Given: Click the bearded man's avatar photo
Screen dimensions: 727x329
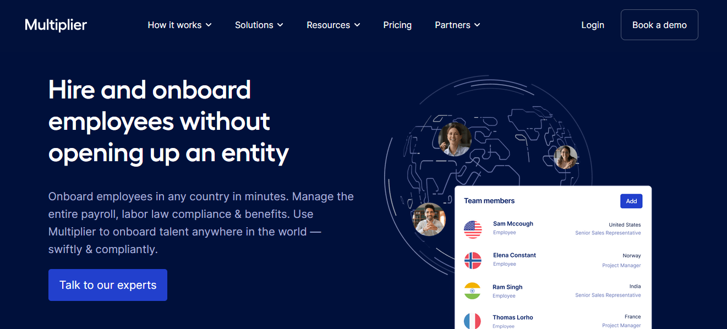Looking at the screenshot, I should (x=429, y=219).
